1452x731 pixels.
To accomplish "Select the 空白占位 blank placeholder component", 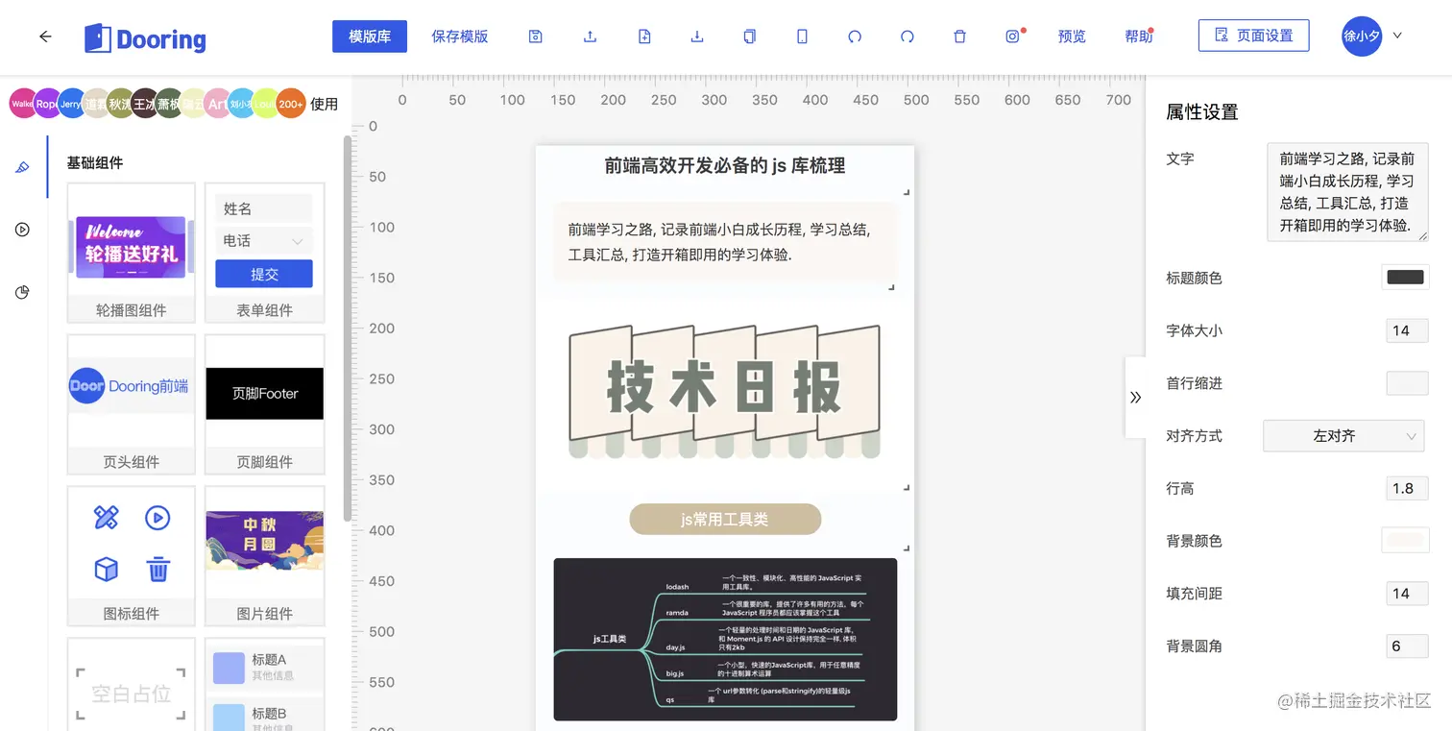I will [131, 684].
